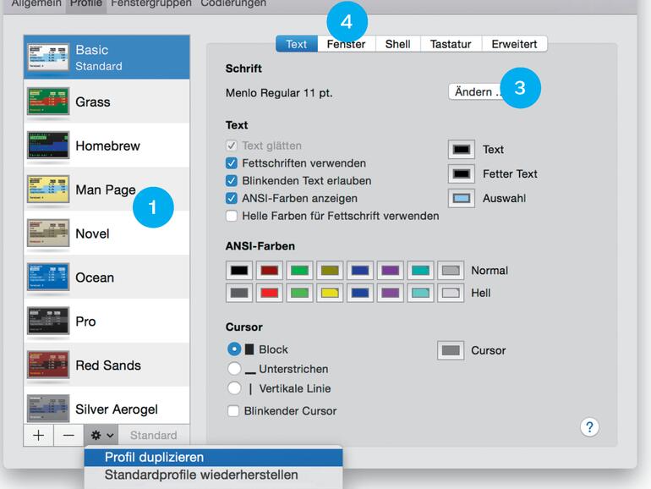Select the Ocean profile thumbnail icon
Image resolution: width=651 pixels, height=489 pixels.
(x=48, y=277)
